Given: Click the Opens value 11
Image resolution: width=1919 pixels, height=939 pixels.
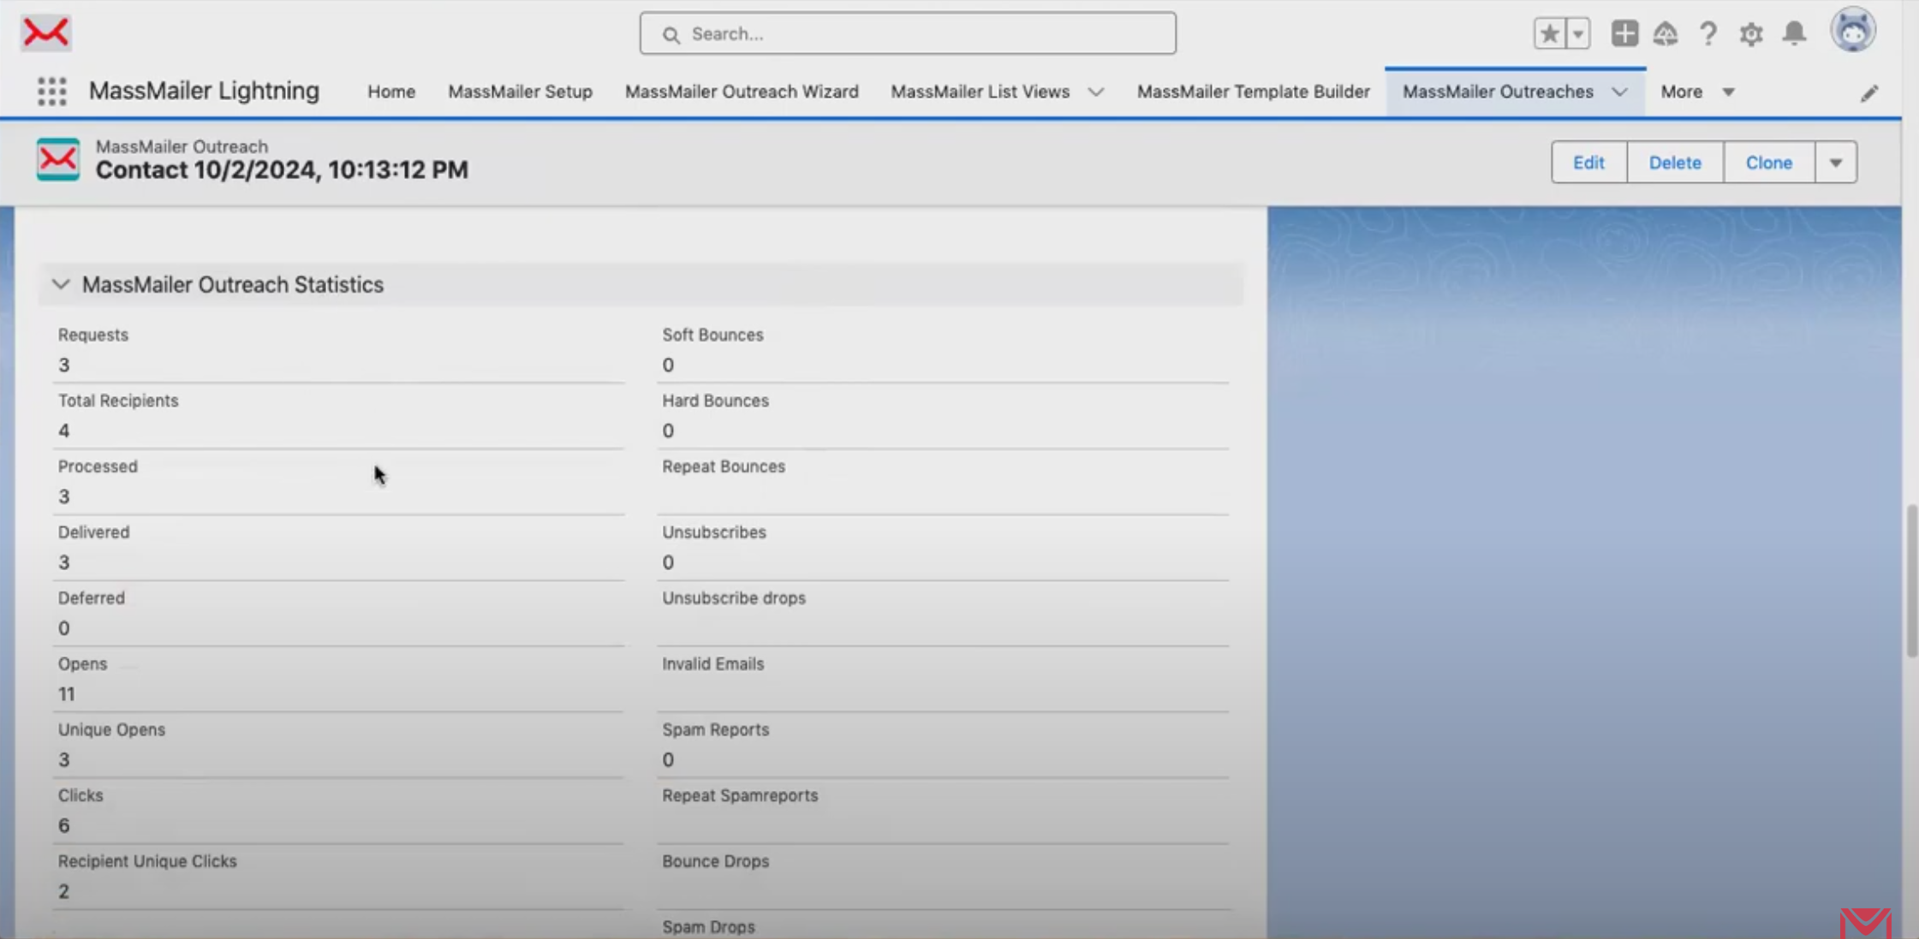Looking at the screenshot, I should click(x=67, y=694).
